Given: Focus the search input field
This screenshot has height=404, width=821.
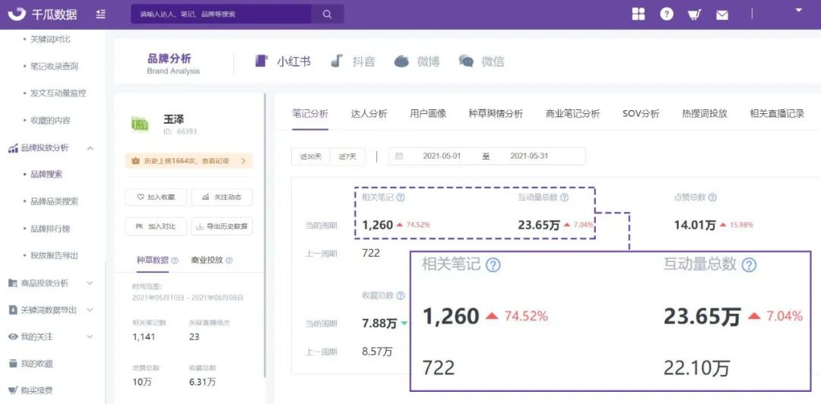Looking at the screenshot, I should point(221,14).
